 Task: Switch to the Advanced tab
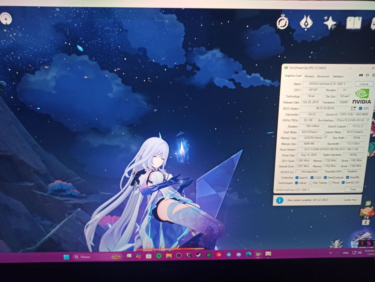(x=323, y=76)
